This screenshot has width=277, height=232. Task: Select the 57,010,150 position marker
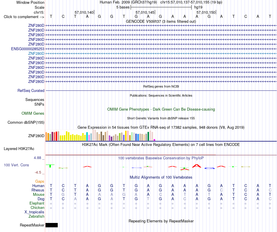pyautogui.click(x=206, y=12)
